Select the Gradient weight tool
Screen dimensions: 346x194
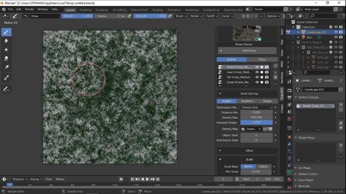[x=6, y=67]
